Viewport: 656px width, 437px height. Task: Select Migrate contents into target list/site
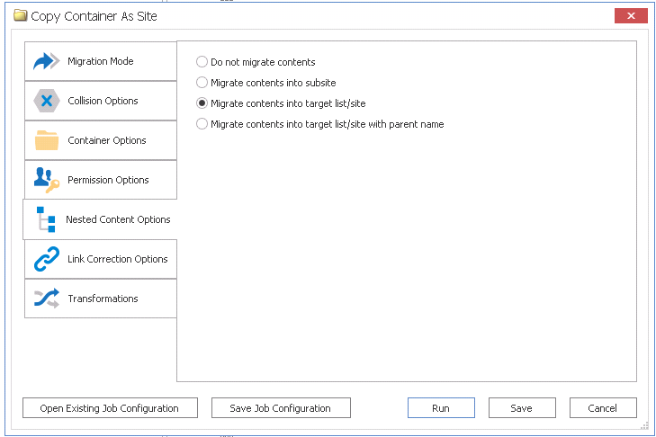(202, 103)
